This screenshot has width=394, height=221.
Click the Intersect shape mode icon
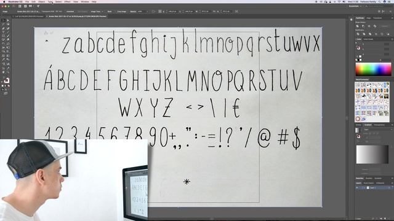pos(369,26)
